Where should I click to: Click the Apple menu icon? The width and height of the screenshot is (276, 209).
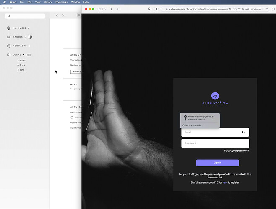click(x=5, y=2)
